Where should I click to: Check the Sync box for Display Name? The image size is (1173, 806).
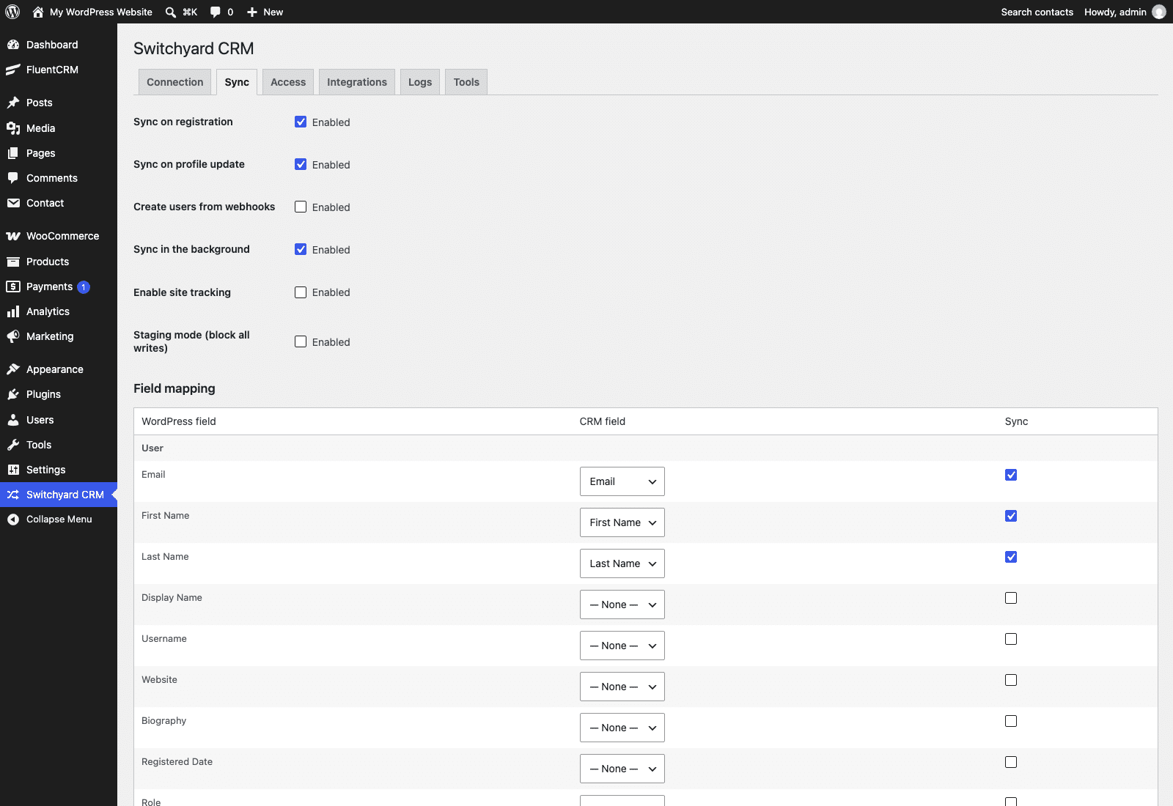pyautogui.click(x=1011, y=598)
